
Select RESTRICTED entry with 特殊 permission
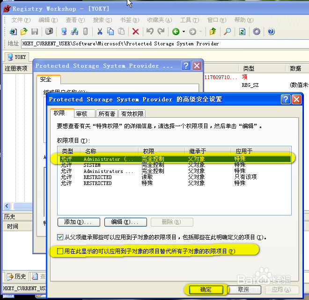[175, 183]
